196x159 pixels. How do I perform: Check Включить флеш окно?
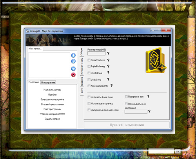pyautogui.click(x=89, y=97)
